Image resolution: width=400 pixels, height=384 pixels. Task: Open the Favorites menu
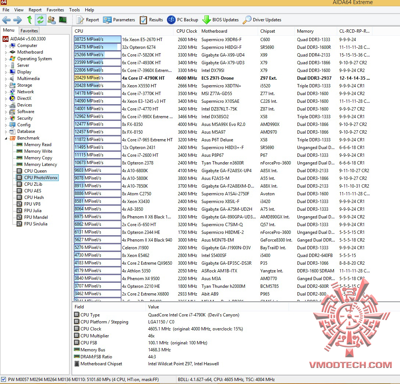pos(56,10)
